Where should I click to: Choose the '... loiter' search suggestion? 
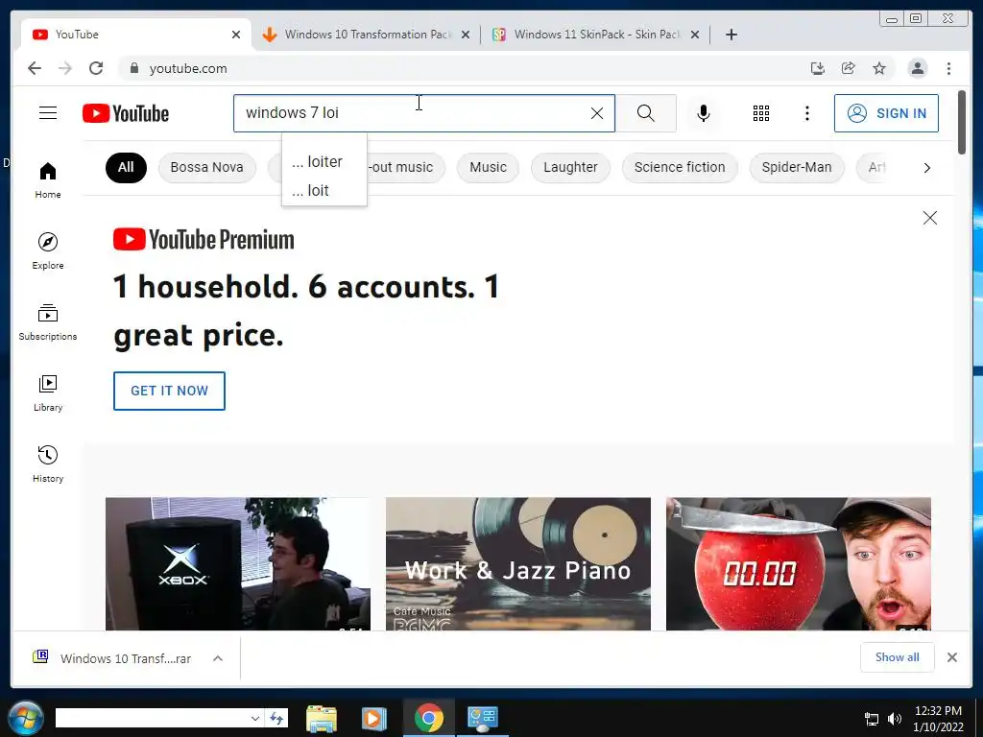coord(324,161)
